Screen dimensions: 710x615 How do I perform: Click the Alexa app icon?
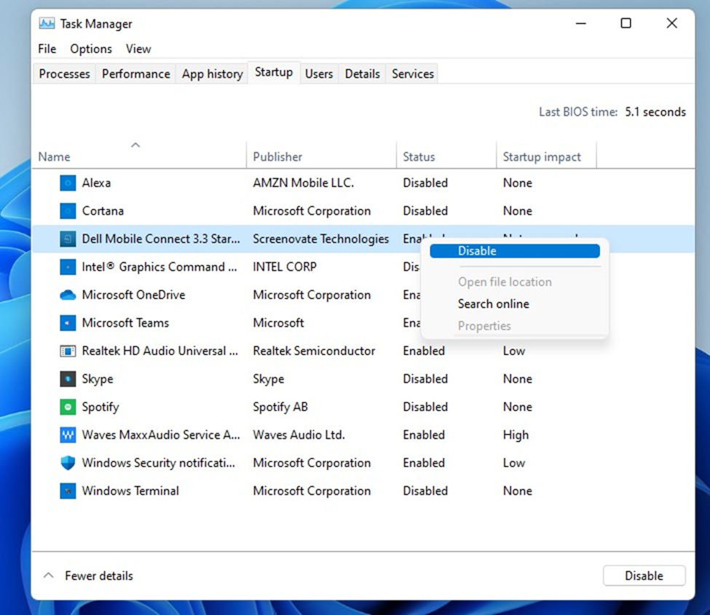pos(68,183)
